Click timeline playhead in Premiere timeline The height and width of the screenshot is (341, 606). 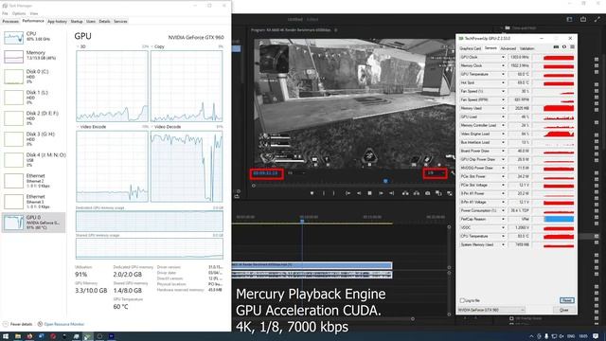pos(302,221)
